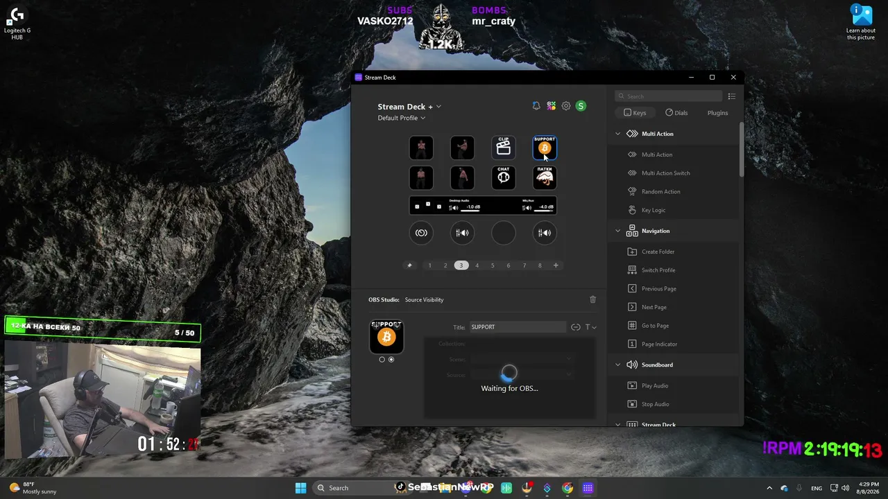Collapse the Soundboard category
The width and height of the screenshot is (888, 499).
618,365
